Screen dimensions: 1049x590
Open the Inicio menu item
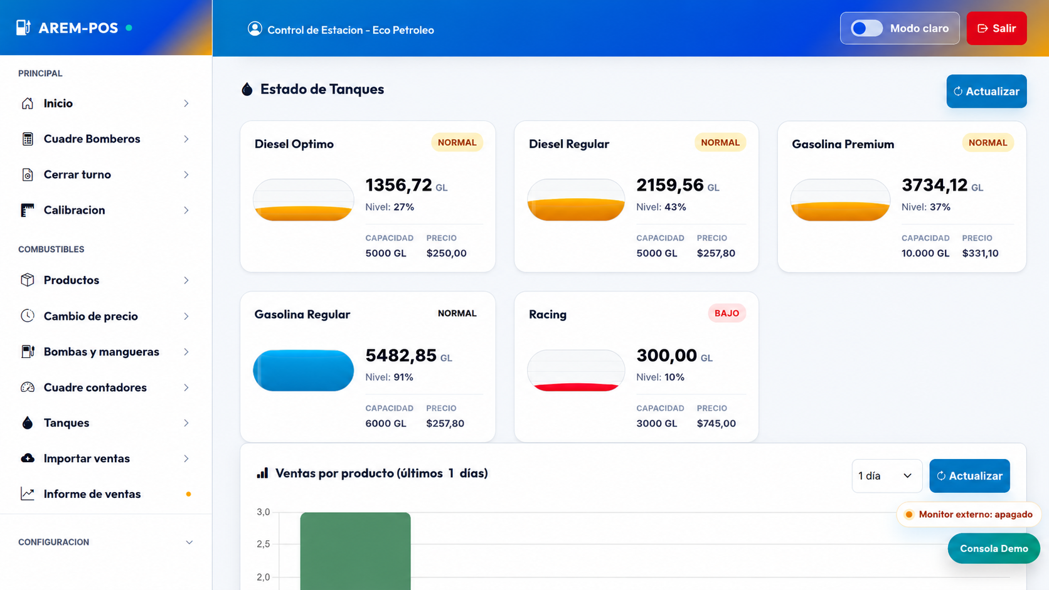105,103
